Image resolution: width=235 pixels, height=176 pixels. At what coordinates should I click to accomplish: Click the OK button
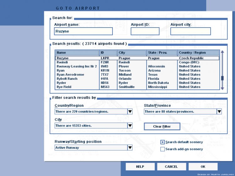[x=203, y=167]
